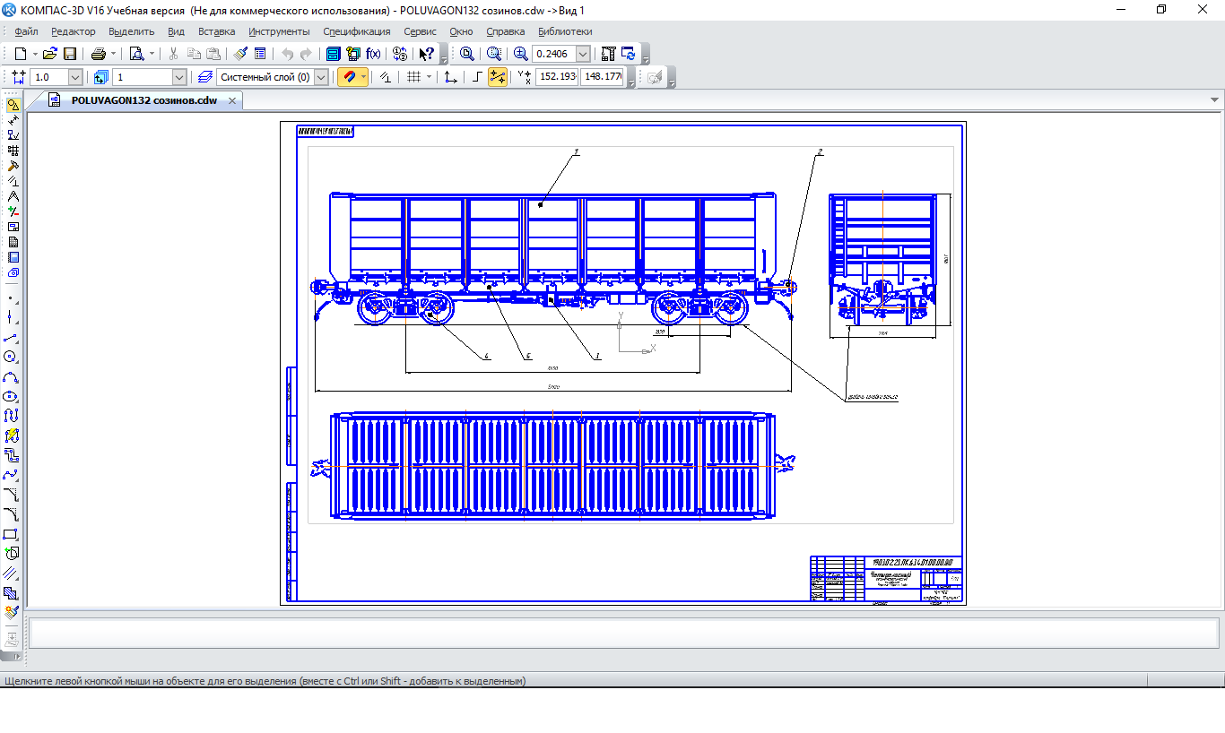The width and height of the screenshot is (1225, 733).
Task: Toggle the highlighted Rounding mode button
Action: [498, 77]
